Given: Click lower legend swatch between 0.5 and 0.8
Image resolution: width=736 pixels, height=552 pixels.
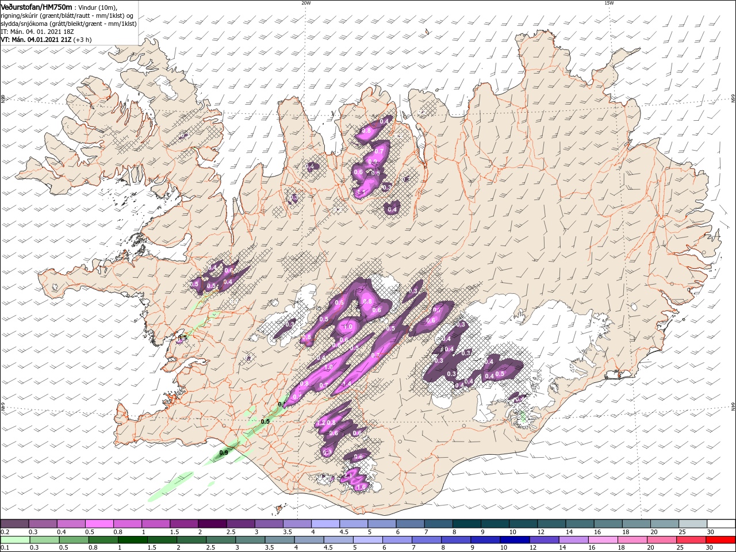Looking at the screenshot, I should tap(74, 540).
